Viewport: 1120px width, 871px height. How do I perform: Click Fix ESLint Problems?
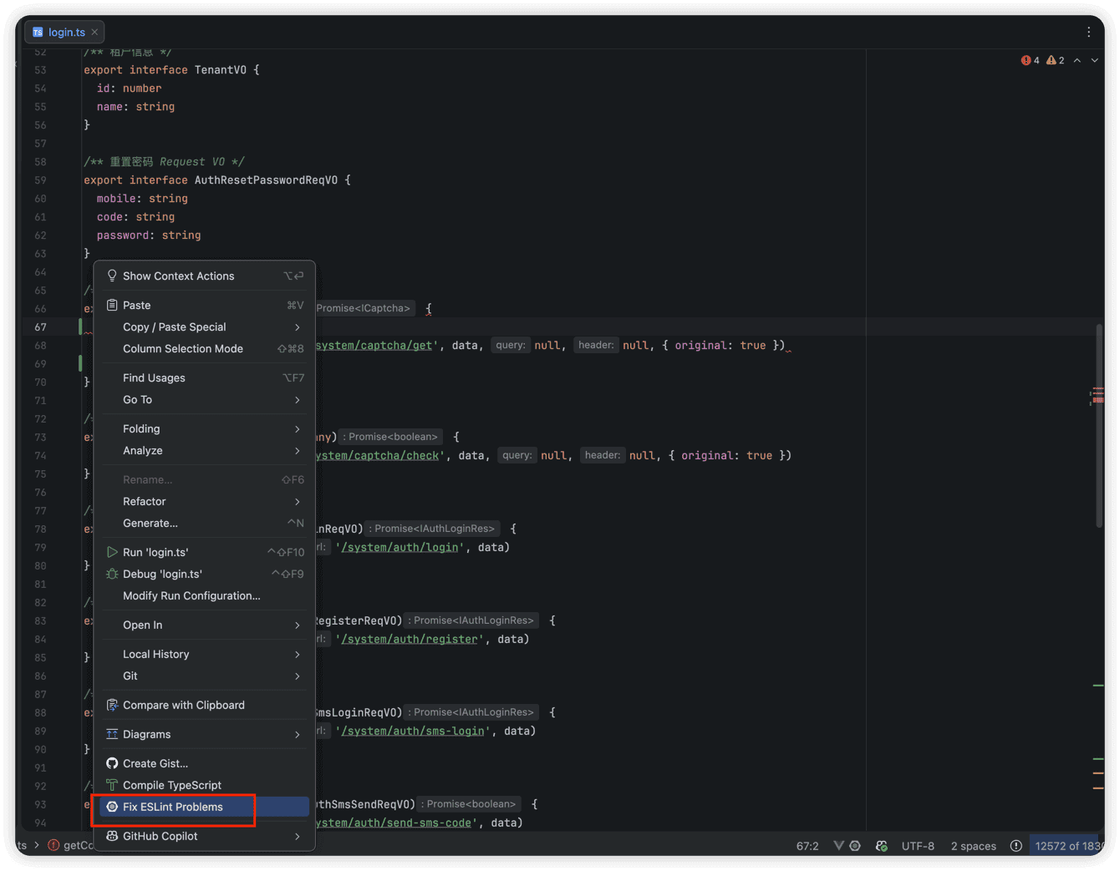pos(205,807)
